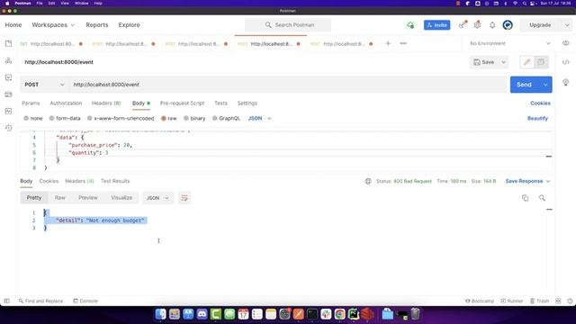Open the tab options ellipsis
This screenshot has height=324, width=576.
(403, 43)
